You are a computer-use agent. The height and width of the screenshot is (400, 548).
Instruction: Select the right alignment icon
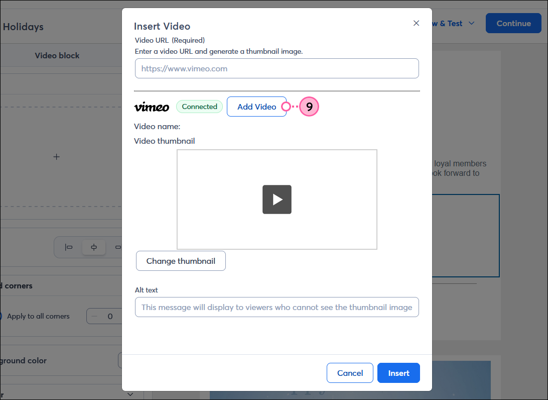click(117, 247)
